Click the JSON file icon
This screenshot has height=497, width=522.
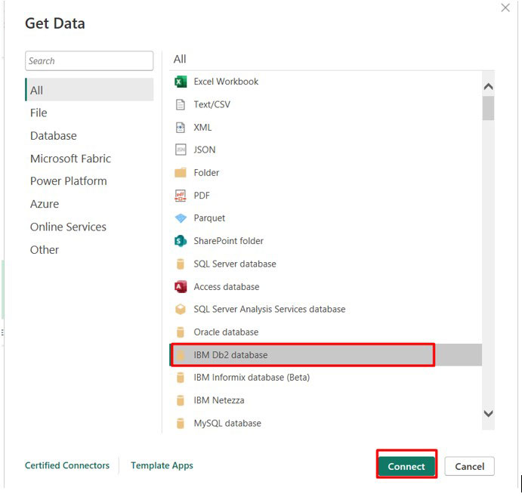click(x=181, y=150)
